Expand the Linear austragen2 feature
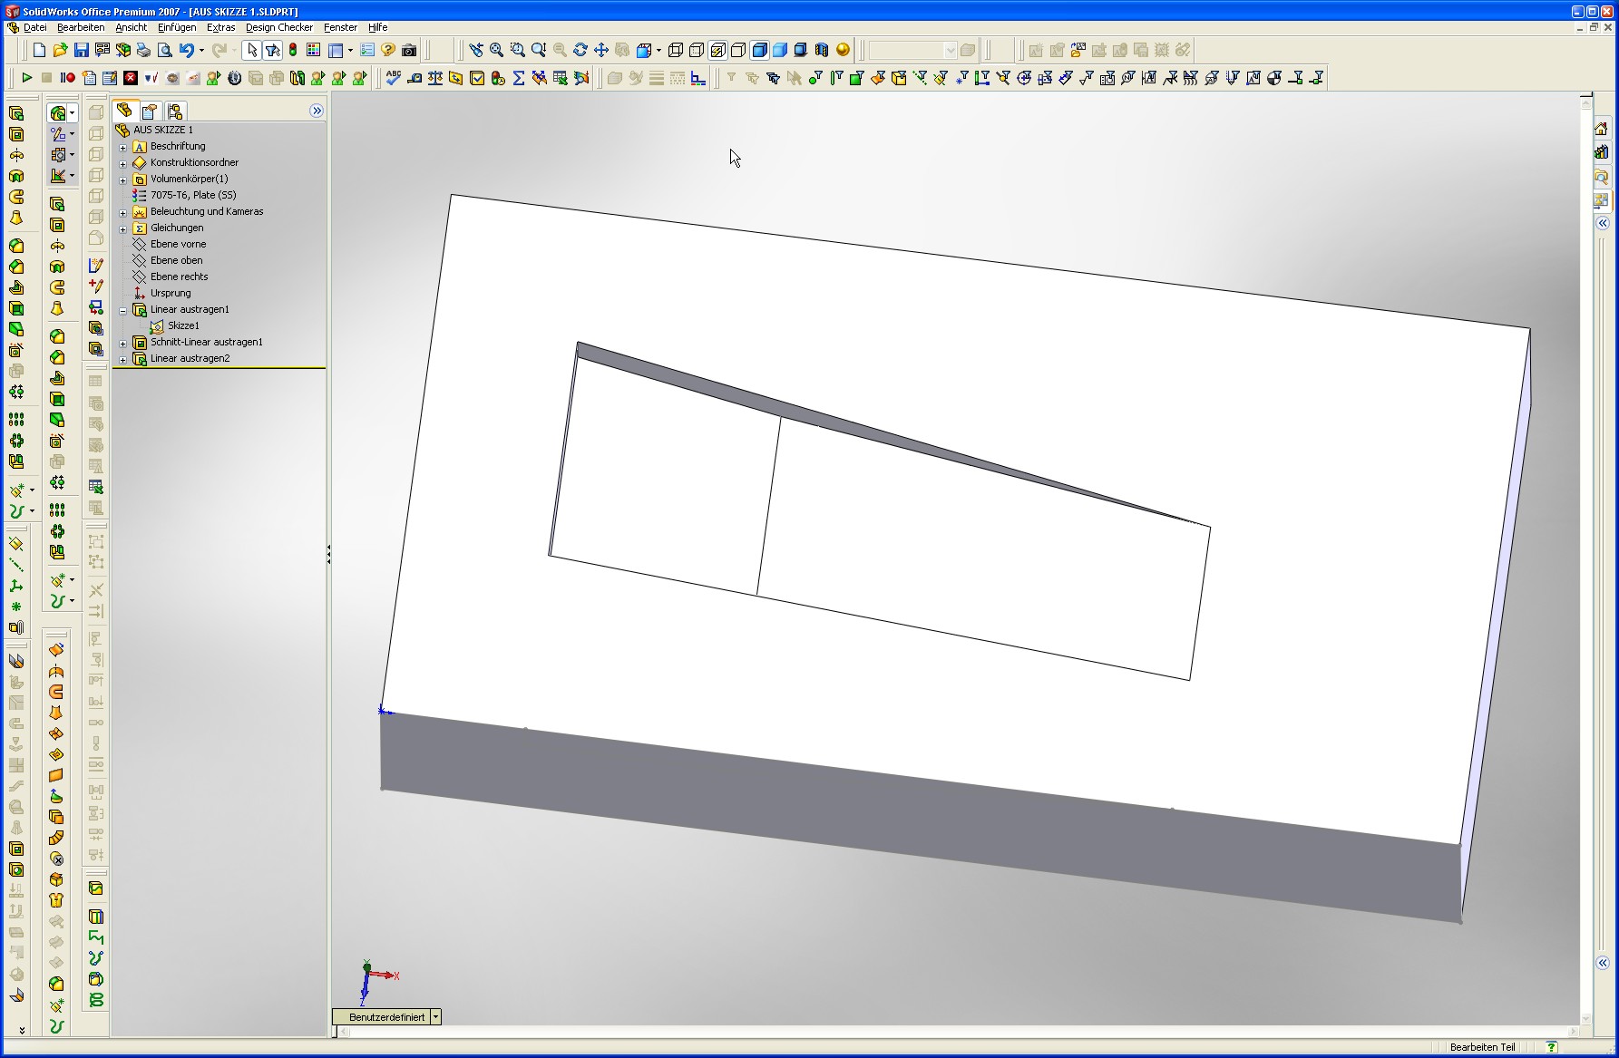 (123, 359)
